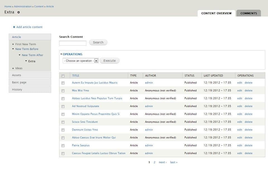Open the Content Overview tab
268x169 pixels.
tap(216, 13)
